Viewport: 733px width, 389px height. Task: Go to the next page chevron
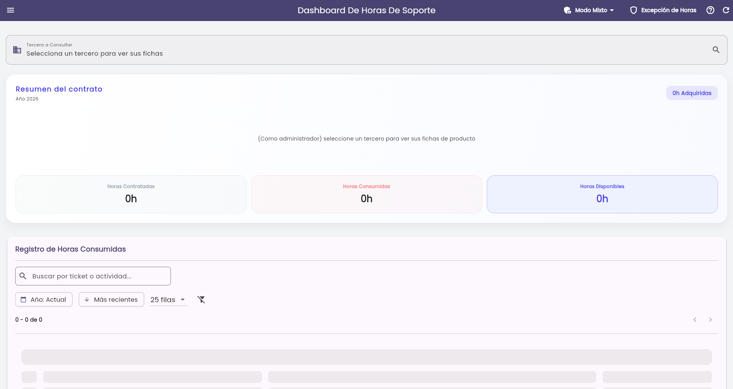tap(710, 320)
